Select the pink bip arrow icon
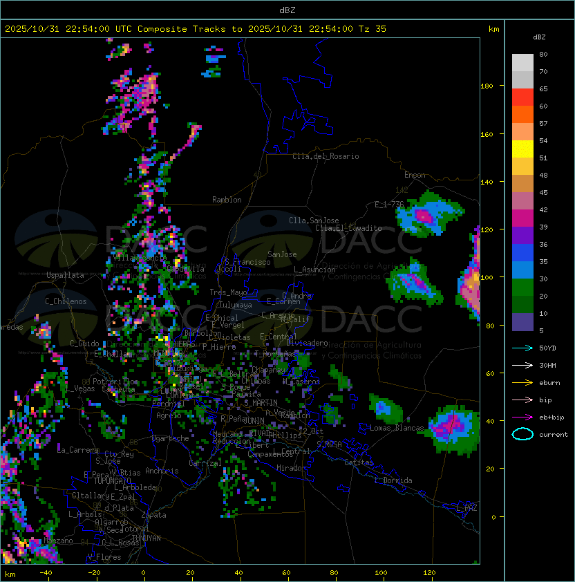The height and width of the screenshot is (582, 575). coord(522,400)
